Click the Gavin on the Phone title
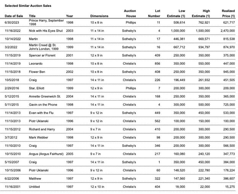The width and height of the screenshot is (238, 194). coord(43,104)
